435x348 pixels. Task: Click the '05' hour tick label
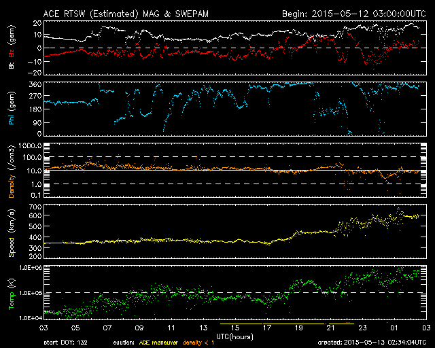coord(75,328)
